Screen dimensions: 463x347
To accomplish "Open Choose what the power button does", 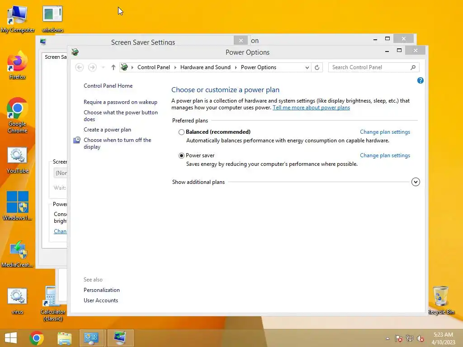I will pyautogui.click(x=120, y=116).
